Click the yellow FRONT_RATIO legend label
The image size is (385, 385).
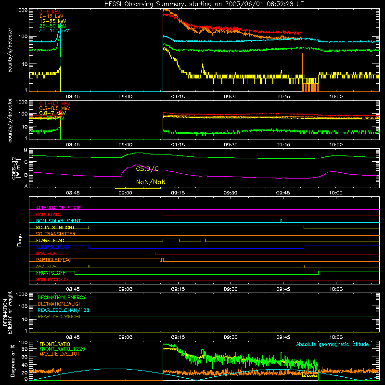(55, 344)
